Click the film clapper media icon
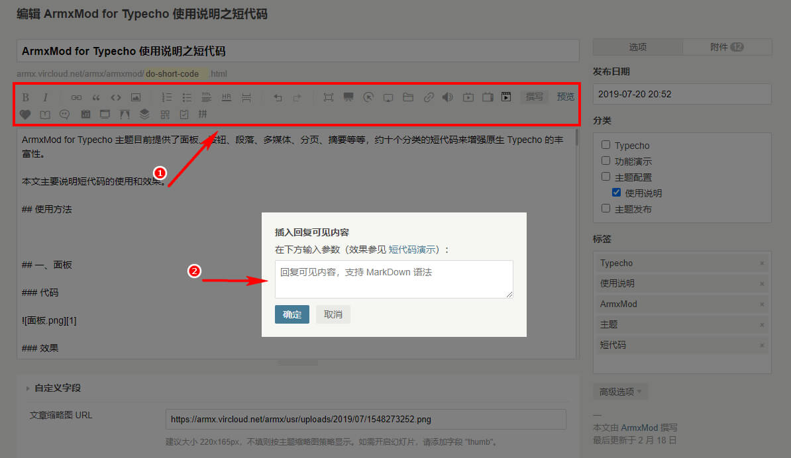Screen dimensions: 791x458 pyautogui.click(x=507, y=97)
